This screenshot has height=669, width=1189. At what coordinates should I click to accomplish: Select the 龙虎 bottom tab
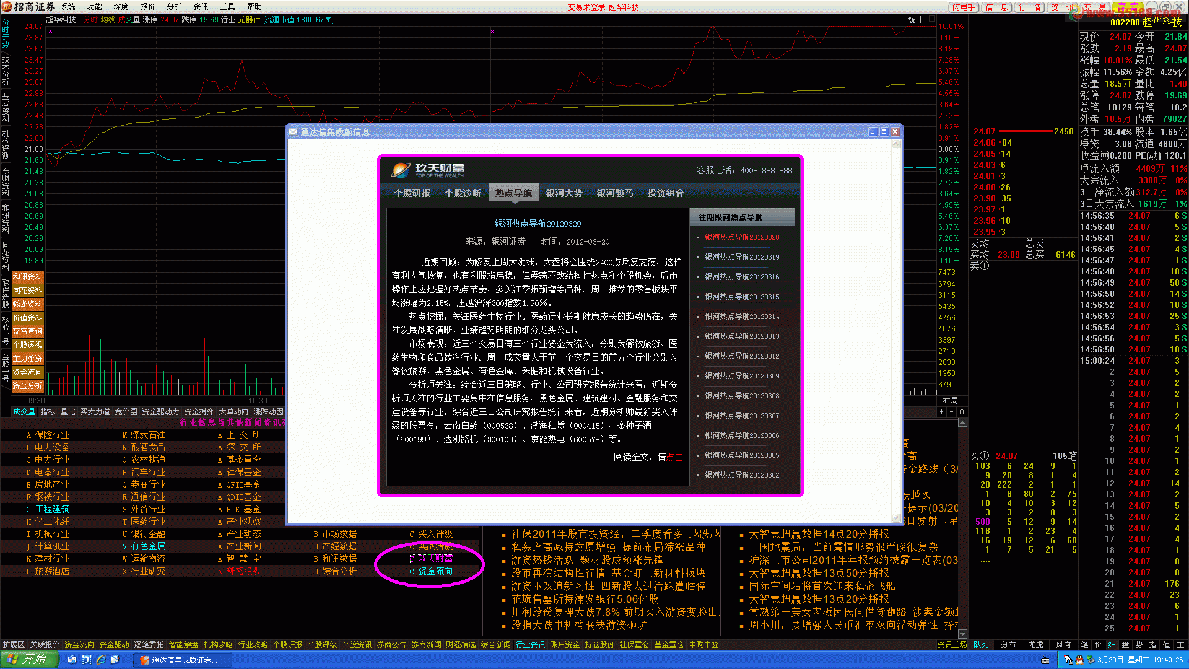pos(1036,645)
